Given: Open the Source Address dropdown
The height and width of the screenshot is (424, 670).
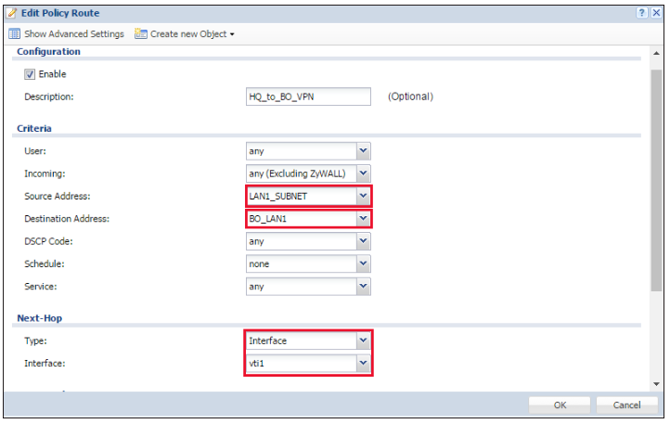Looking at the screenshot, I should click(x=363, y=196).
